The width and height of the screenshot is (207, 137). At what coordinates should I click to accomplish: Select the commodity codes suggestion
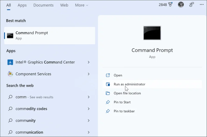(31, 109)
